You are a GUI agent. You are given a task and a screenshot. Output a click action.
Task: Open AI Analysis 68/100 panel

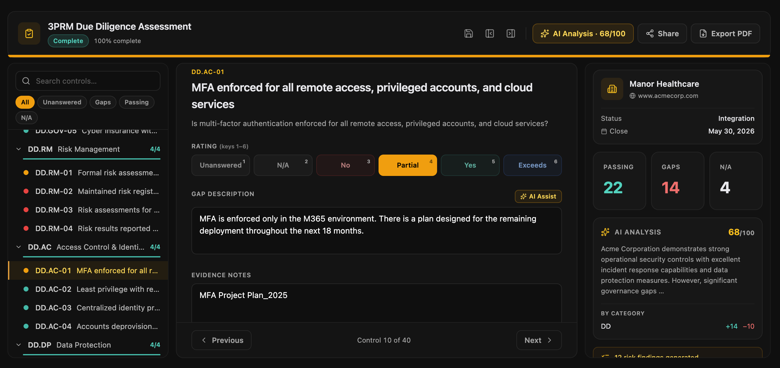point(583,33)
